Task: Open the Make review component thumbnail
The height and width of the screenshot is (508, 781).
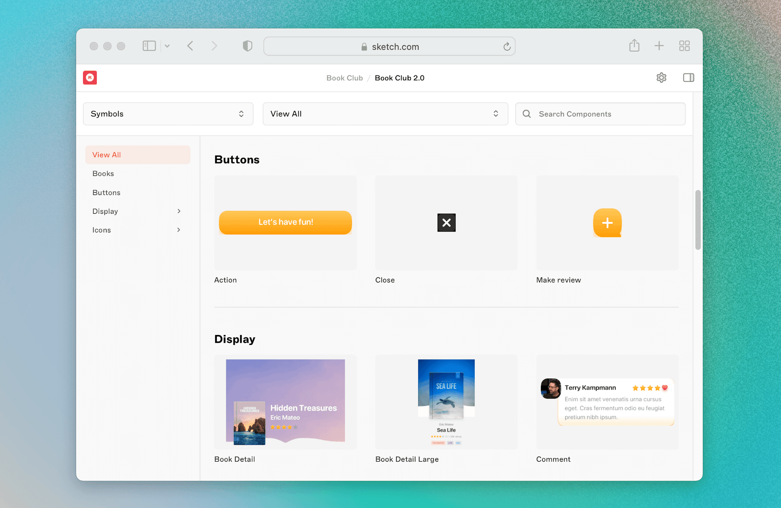Action: (x=607, y=223)
